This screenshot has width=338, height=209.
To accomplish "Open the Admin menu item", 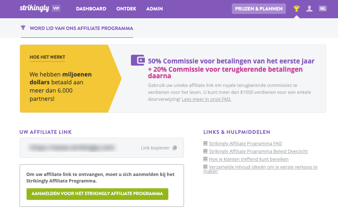I will [154, 9].
